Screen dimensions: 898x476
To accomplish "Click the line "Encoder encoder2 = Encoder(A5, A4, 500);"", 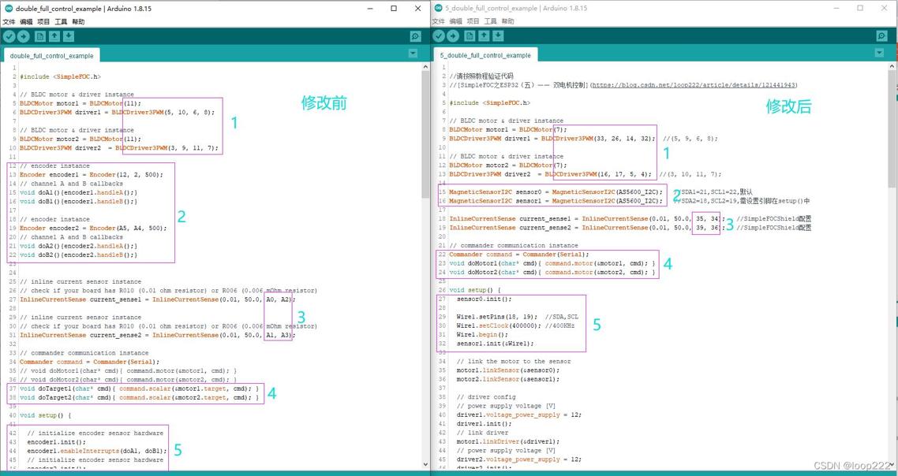I will pos(93,229).
